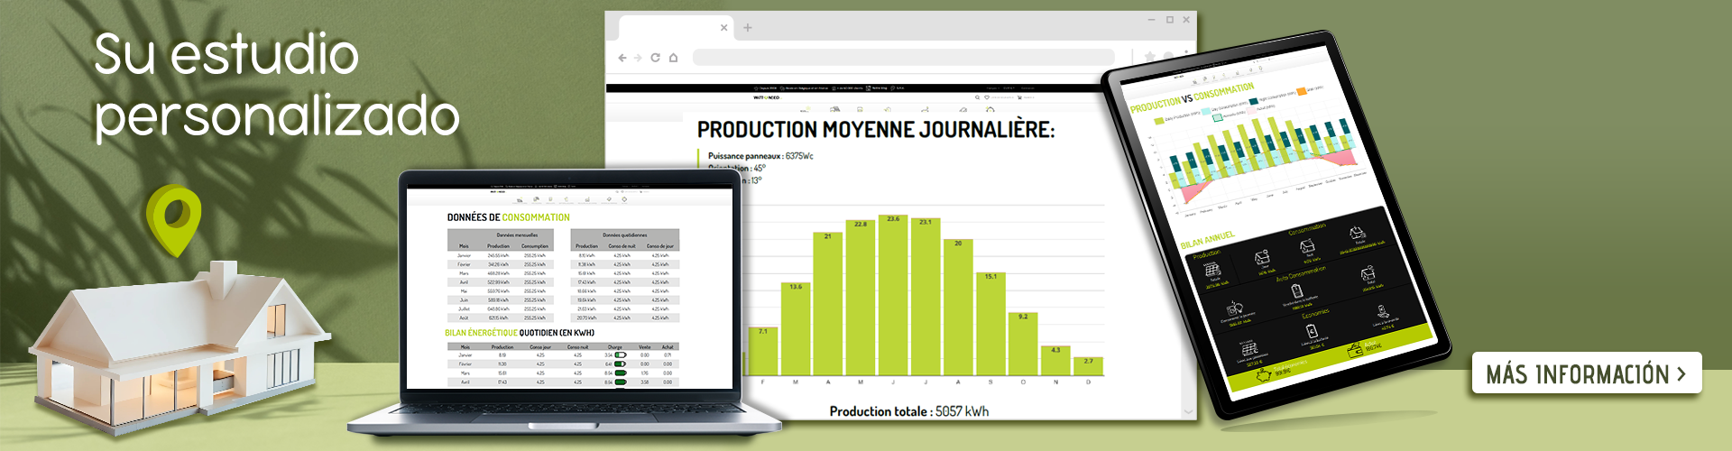Click the search magnifier on the Wattuneed page
This screenshot has width=1732, height=451.
tap(976, 97)
